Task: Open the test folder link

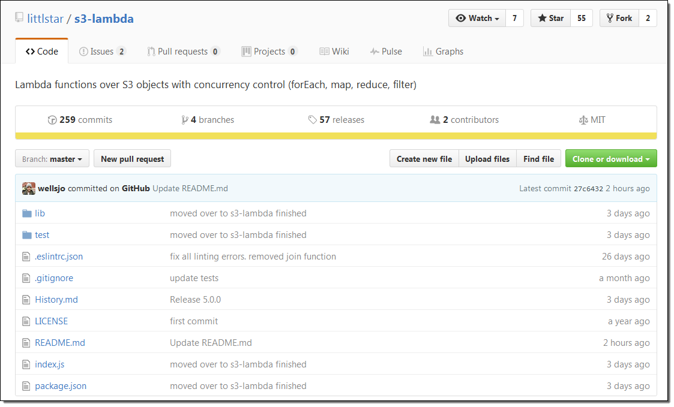Action: 42,235
